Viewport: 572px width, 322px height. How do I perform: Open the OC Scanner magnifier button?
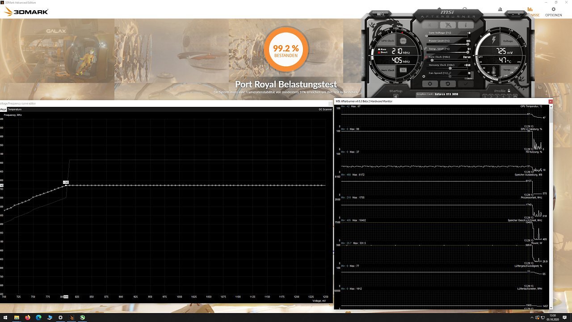pos(381,14)
